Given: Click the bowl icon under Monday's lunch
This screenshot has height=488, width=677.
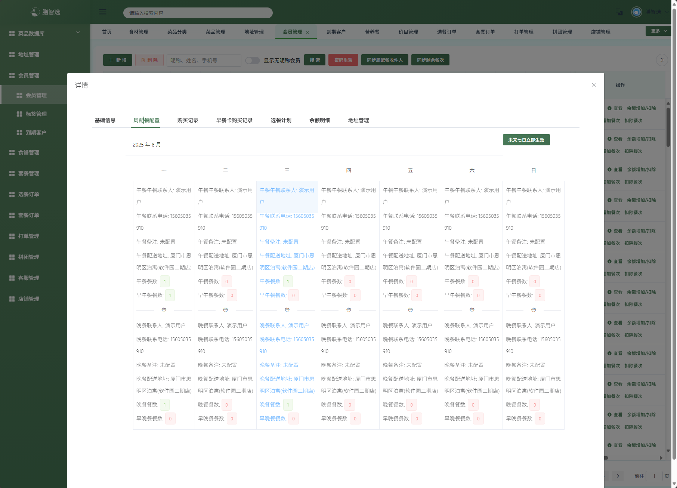Looking at the screenshot, I should (x=164, y=310).
